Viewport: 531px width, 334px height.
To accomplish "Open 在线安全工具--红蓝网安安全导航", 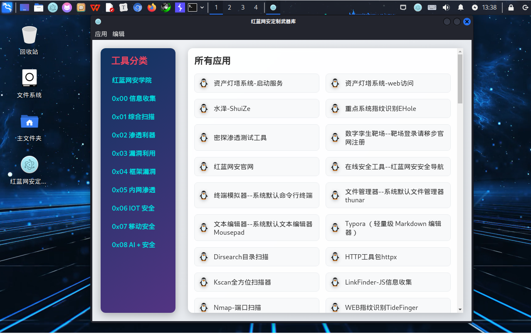I will [388, 167].
